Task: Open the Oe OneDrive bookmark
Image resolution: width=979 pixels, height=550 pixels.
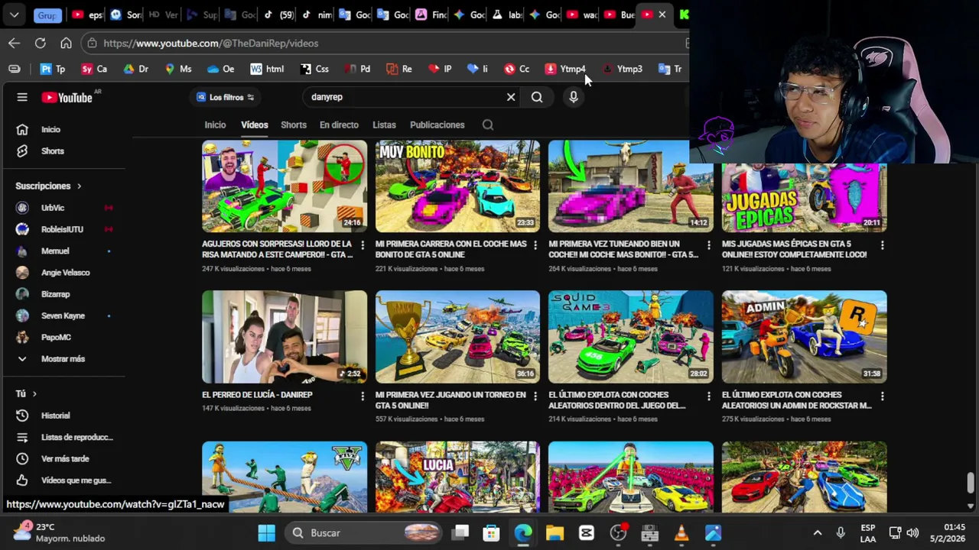Action: (x=221, y=69)
